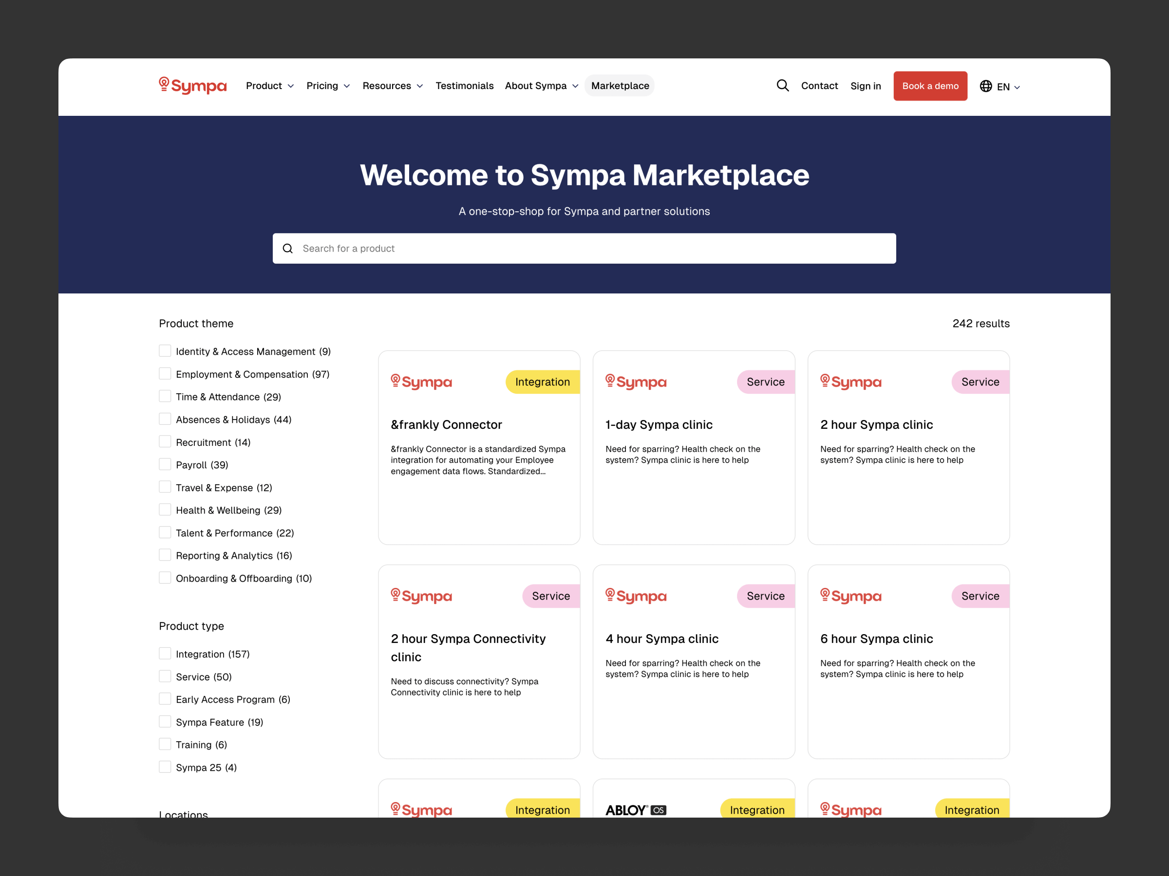Check Employment & Compensation filter
Image resolution: width=1169 pixels, height=876 pixels.
pos(165,374)
